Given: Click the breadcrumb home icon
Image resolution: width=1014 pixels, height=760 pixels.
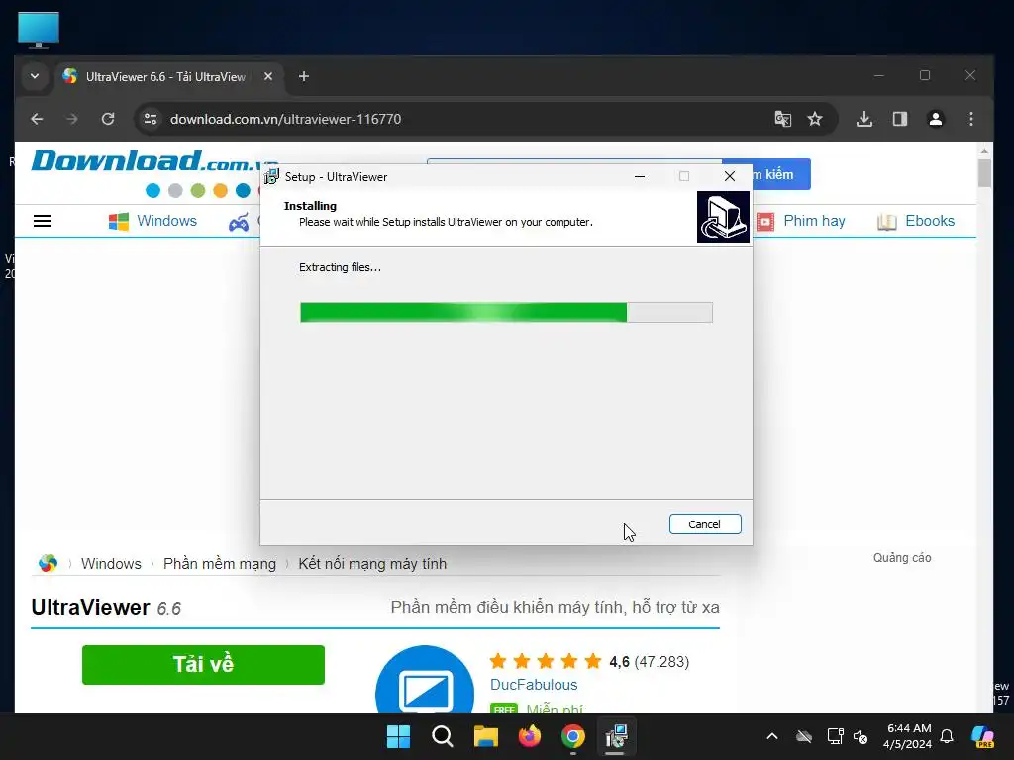Looking at the screenshot, I should [48, 563].
